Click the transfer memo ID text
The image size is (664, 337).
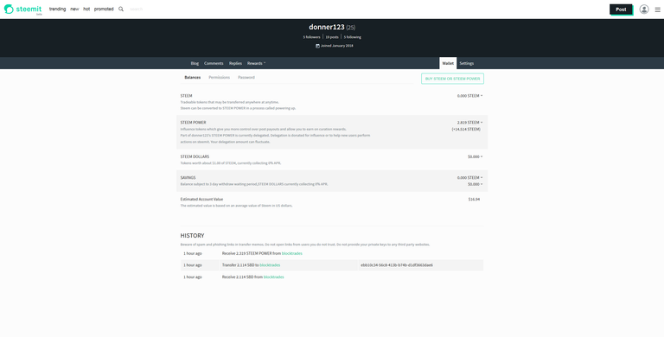tap(397, 265)
